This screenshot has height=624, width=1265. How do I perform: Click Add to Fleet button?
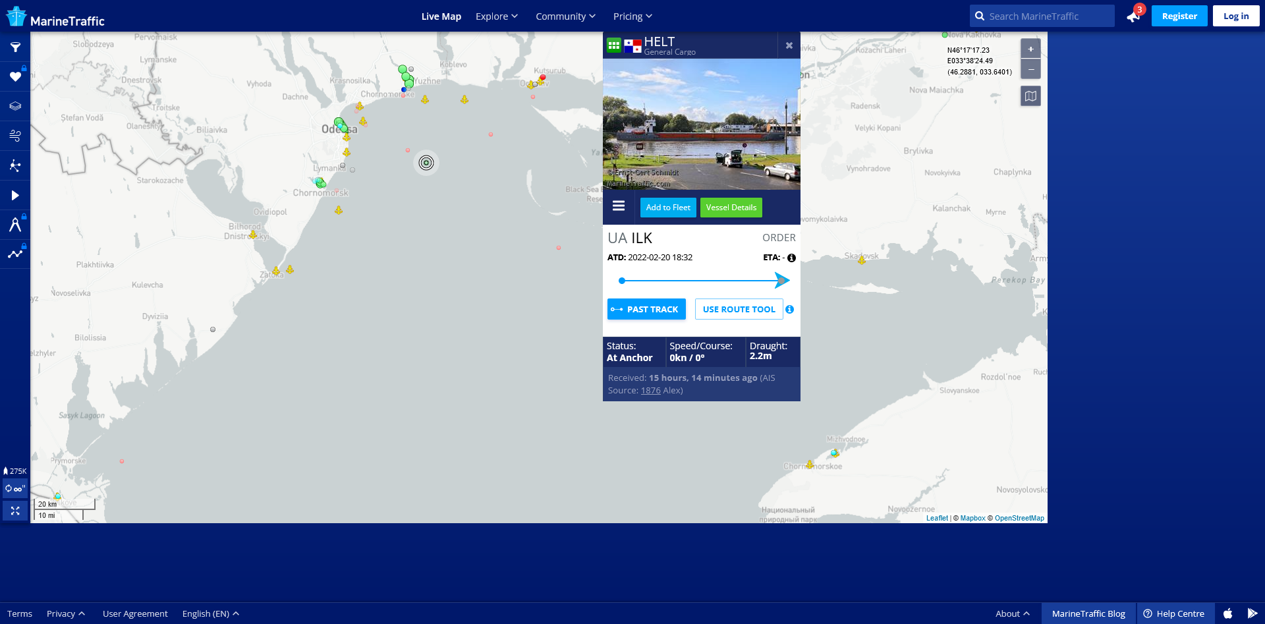[668, 208]
